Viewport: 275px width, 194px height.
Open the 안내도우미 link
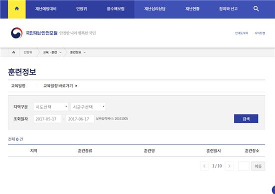click(241, 33)
